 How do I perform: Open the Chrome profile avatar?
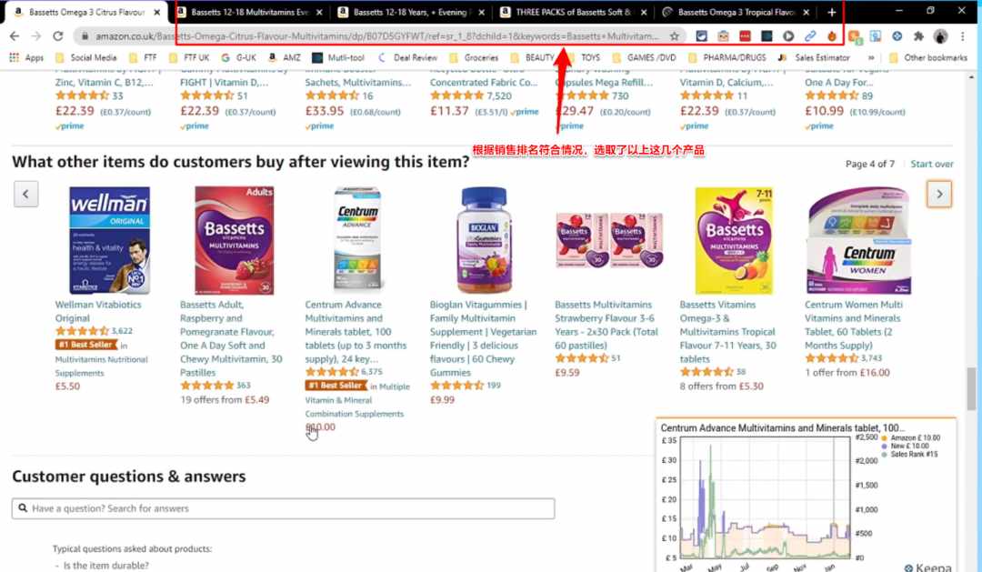940,36
